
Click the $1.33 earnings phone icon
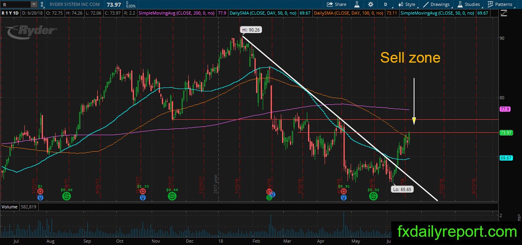point(143,191)
